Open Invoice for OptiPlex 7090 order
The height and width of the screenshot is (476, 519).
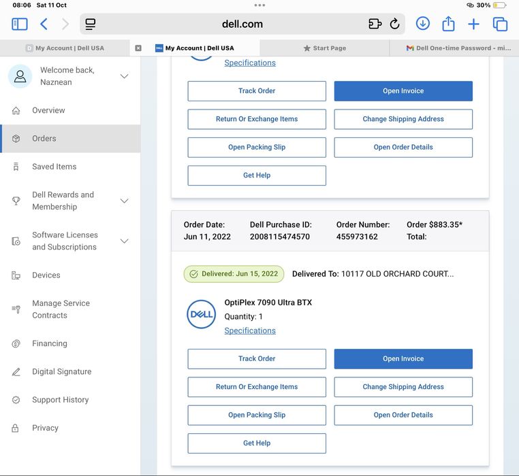(403, 358)
